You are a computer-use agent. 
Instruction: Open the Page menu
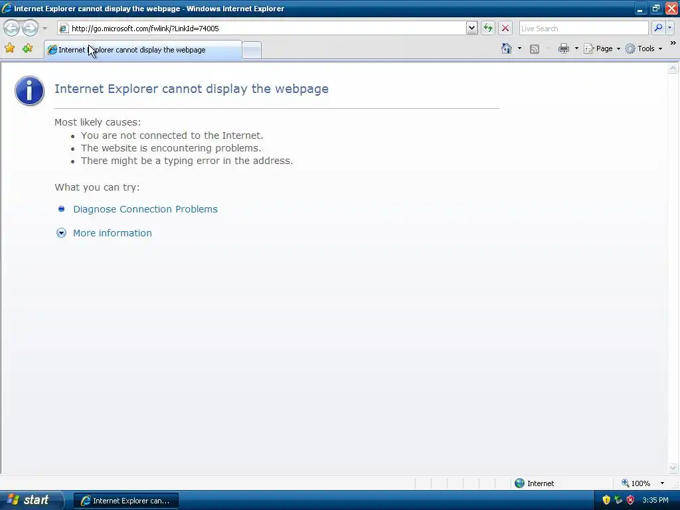pyautogui.click(x=602, y=48)
